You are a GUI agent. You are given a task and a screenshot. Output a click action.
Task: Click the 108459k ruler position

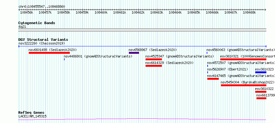[82, 12]
